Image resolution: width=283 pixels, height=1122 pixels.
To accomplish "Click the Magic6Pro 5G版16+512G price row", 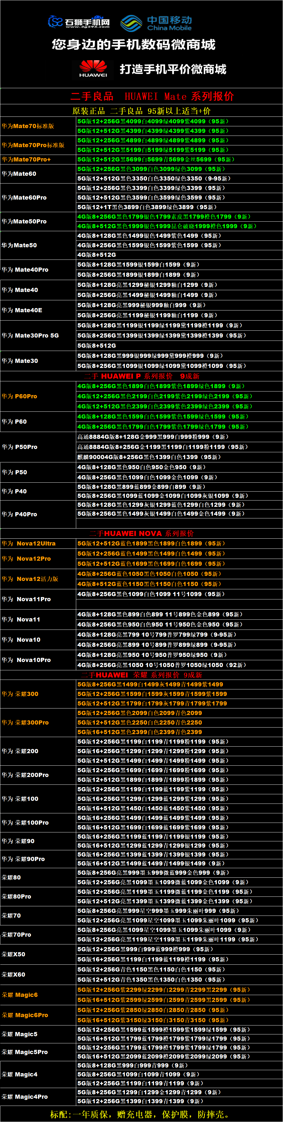I will click(179, 1020).
